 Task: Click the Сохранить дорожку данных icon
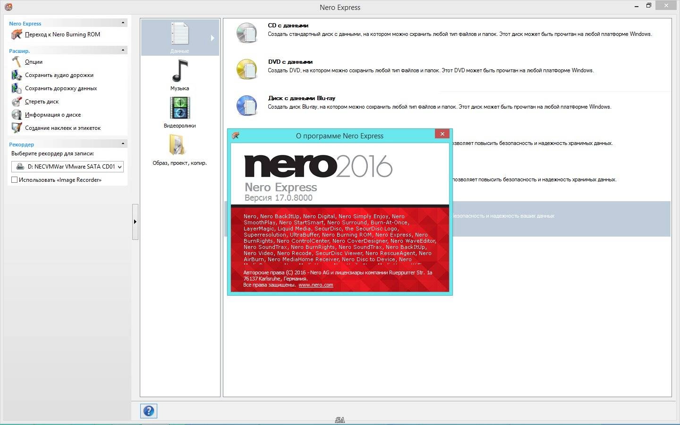point(17,88)
